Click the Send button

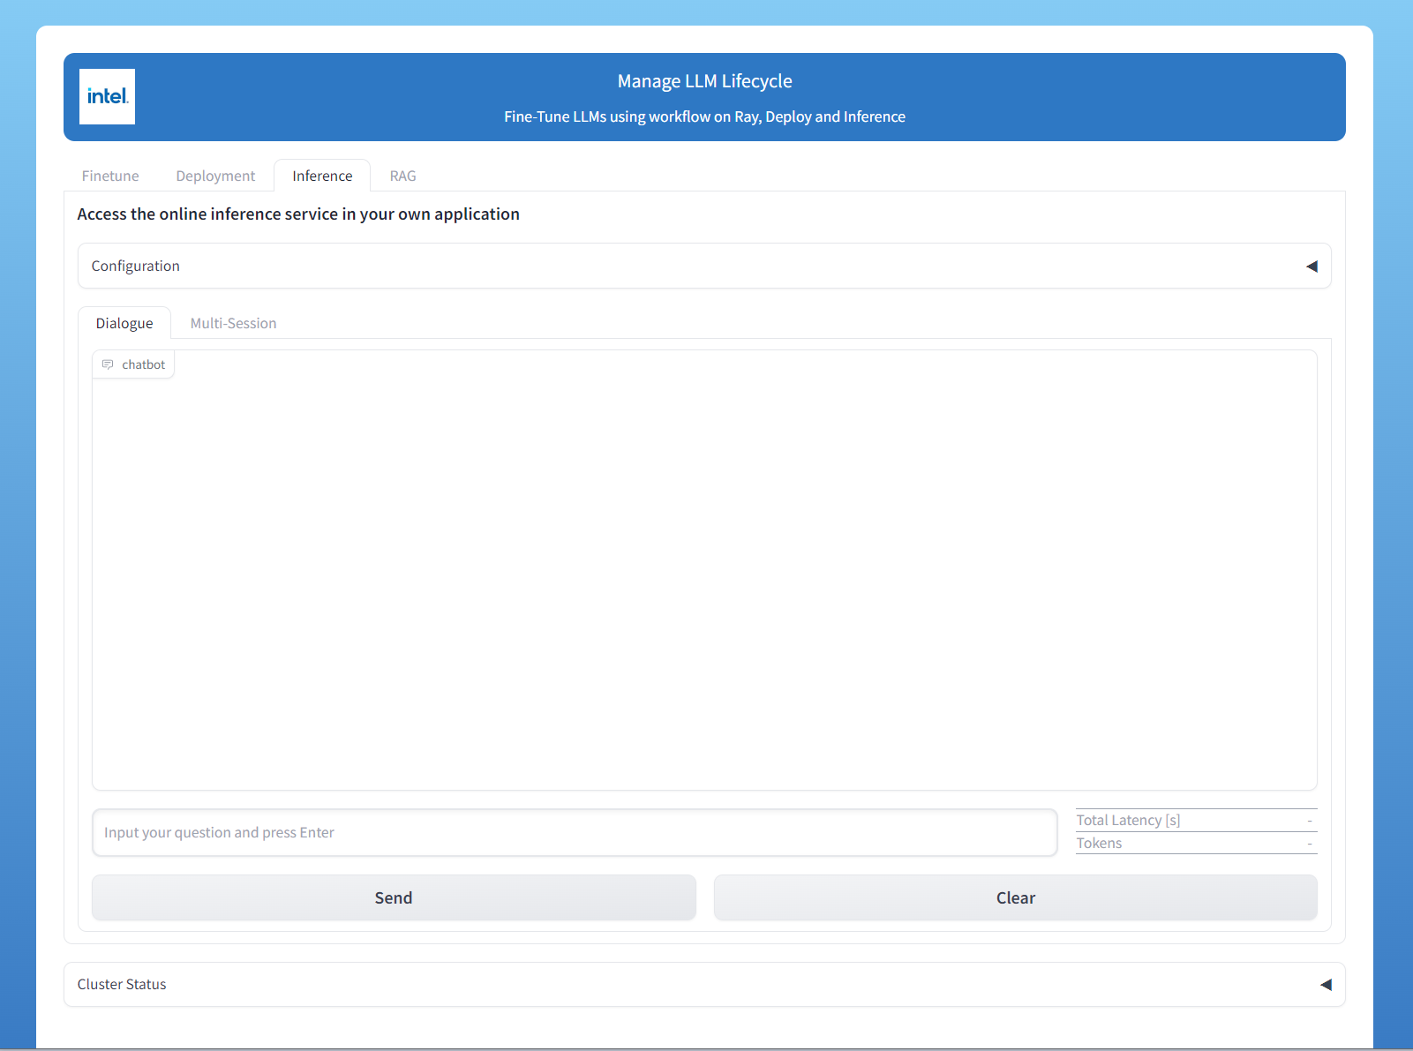[394, 897]
